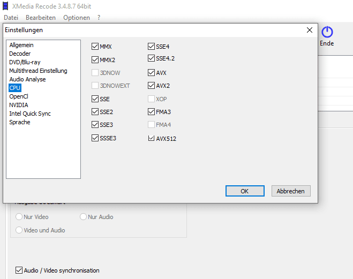Toggle the AVX512 checkbox
Viewport: 353px width, 279px height.
coord(151,138)
